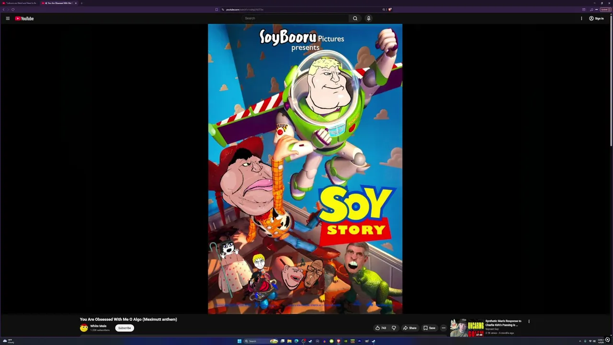
Task: Start voice search with microphone icon
Action: [368, 18]
